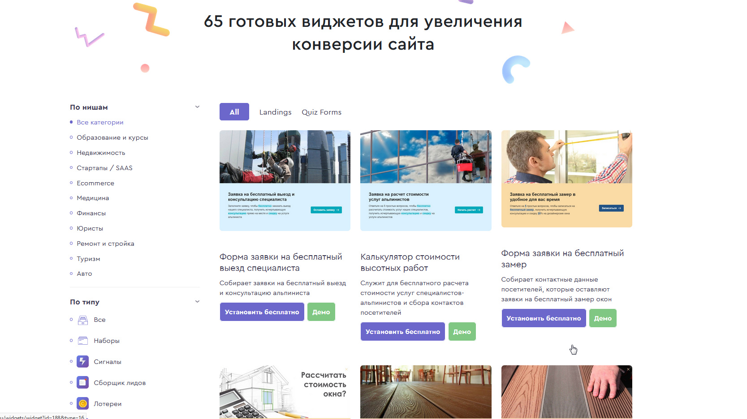The width and height of the screenshot is (747, 419).
Task: Install 'Форма заявки на бесплатный замер' free
Action: (544, 318)
